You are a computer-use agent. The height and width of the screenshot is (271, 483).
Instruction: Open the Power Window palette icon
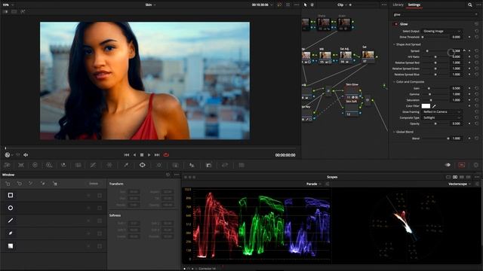click(143, 165)
